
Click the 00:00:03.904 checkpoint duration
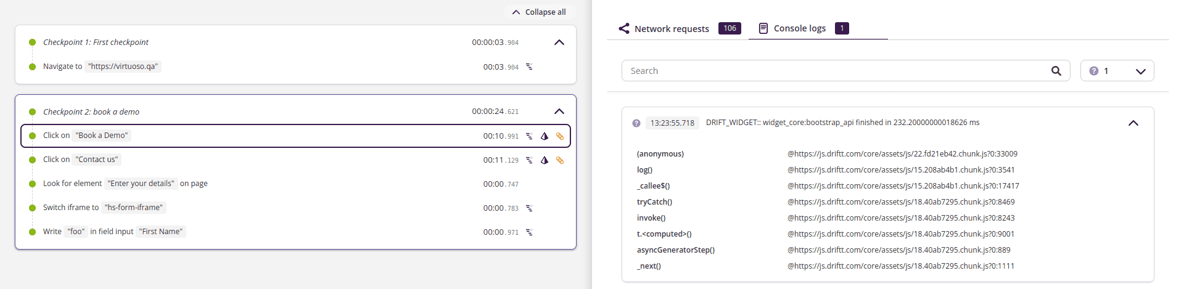[495, 43]
